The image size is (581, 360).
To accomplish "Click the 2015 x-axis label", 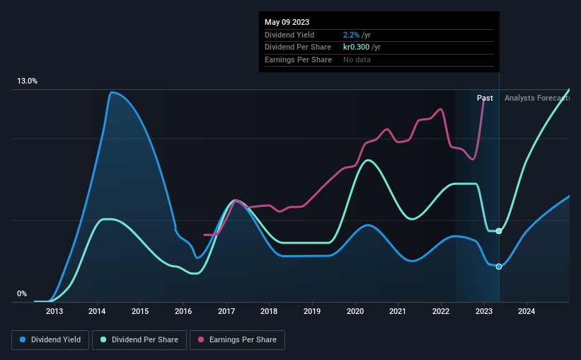I will [x=140, y=311].
